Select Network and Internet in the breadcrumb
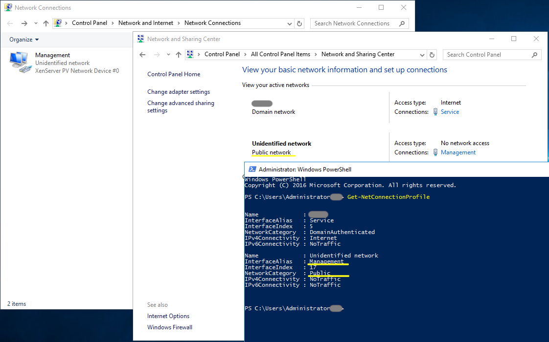This screenshot has height=342, width=549. tap(146, 23)
